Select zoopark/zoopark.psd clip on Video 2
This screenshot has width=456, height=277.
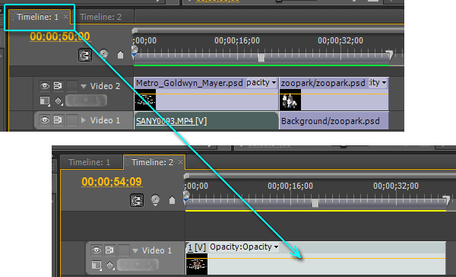pyautogui.click(x=334, y=94)
